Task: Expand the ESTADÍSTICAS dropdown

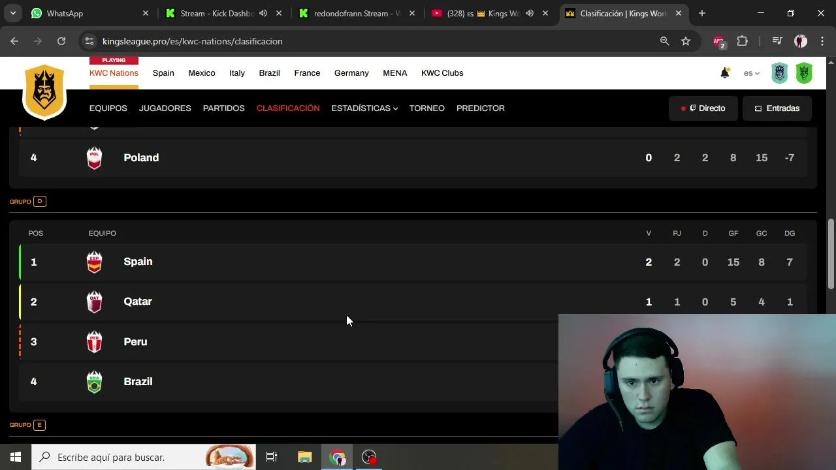Action: [x=364, y=108]
